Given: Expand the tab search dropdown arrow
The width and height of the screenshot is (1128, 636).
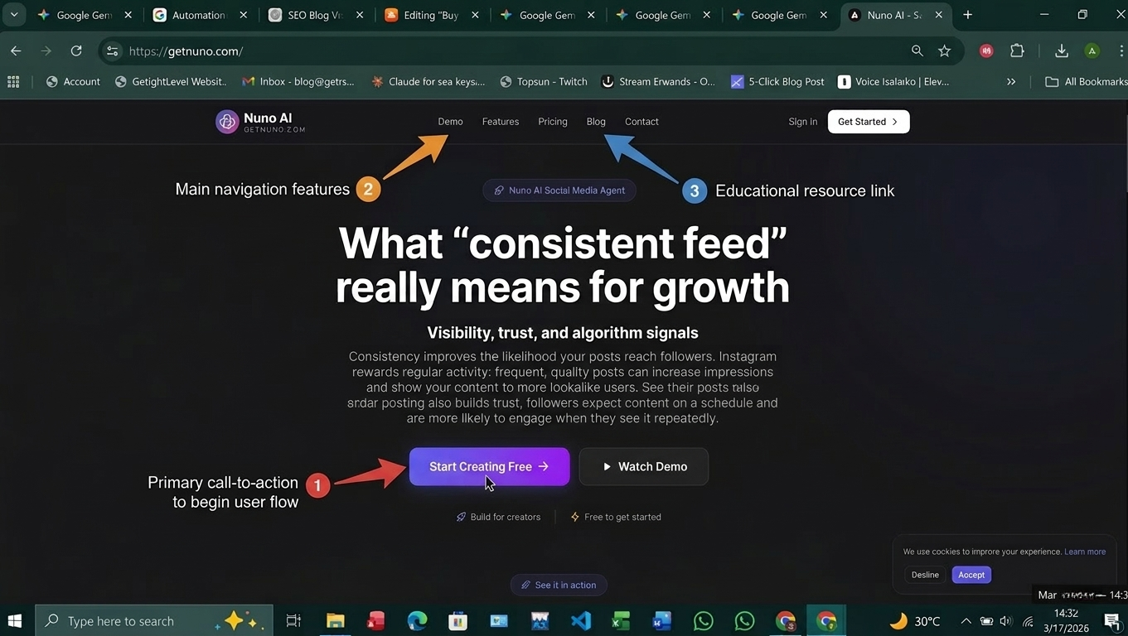Looking at the screenshot, I should click(14, 15).
